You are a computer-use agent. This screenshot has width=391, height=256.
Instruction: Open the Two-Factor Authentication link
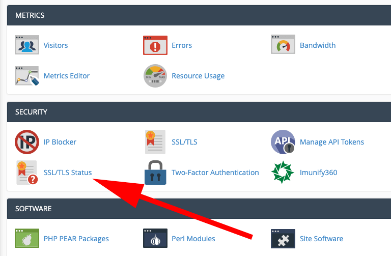(x=215, y=173)
